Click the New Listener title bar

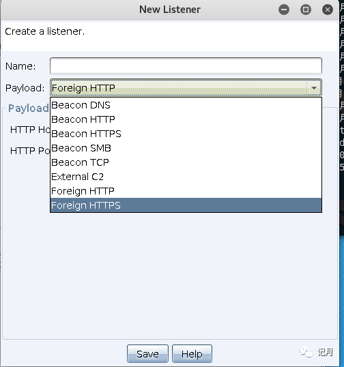[x=170, y=10]
